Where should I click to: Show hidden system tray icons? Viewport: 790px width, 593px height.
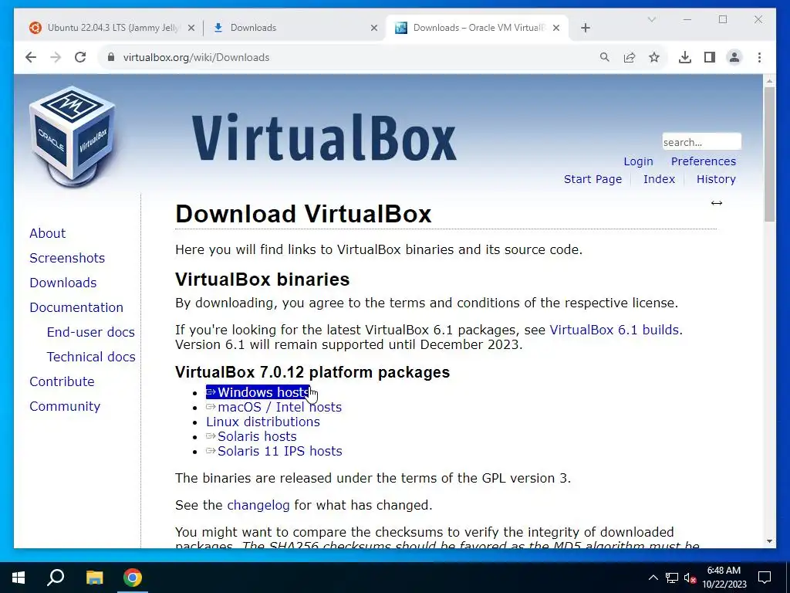(653, 578)
